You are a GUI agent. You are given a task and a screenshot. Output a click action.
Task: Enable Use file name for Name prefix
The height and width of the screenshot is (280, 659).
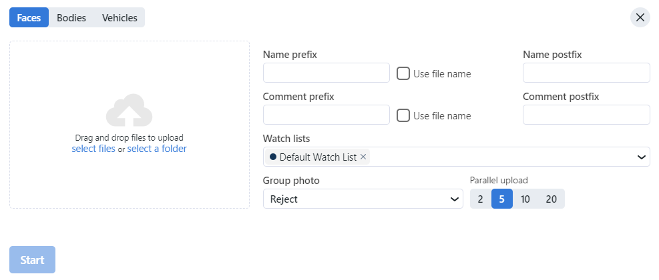click(403, 73)
